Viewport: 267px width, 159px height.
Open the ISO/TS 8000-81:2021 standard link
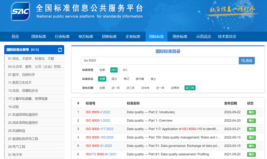101,154
